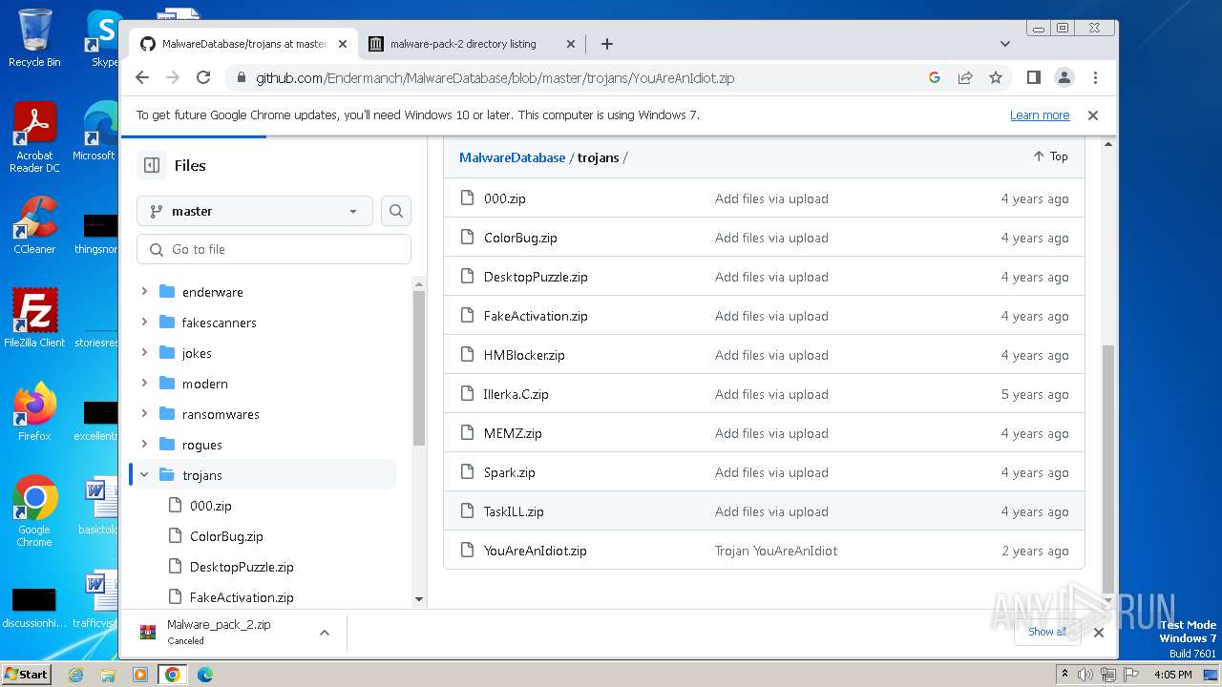Collapse the trojans folder

click(x=144, y=475)
